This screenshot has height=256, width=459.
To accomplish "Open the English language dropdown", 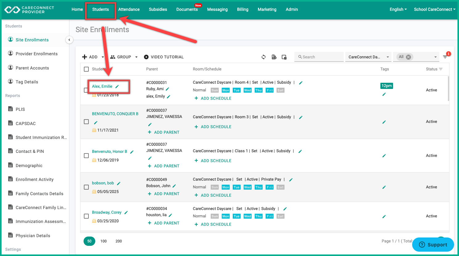I will point(398,9).
